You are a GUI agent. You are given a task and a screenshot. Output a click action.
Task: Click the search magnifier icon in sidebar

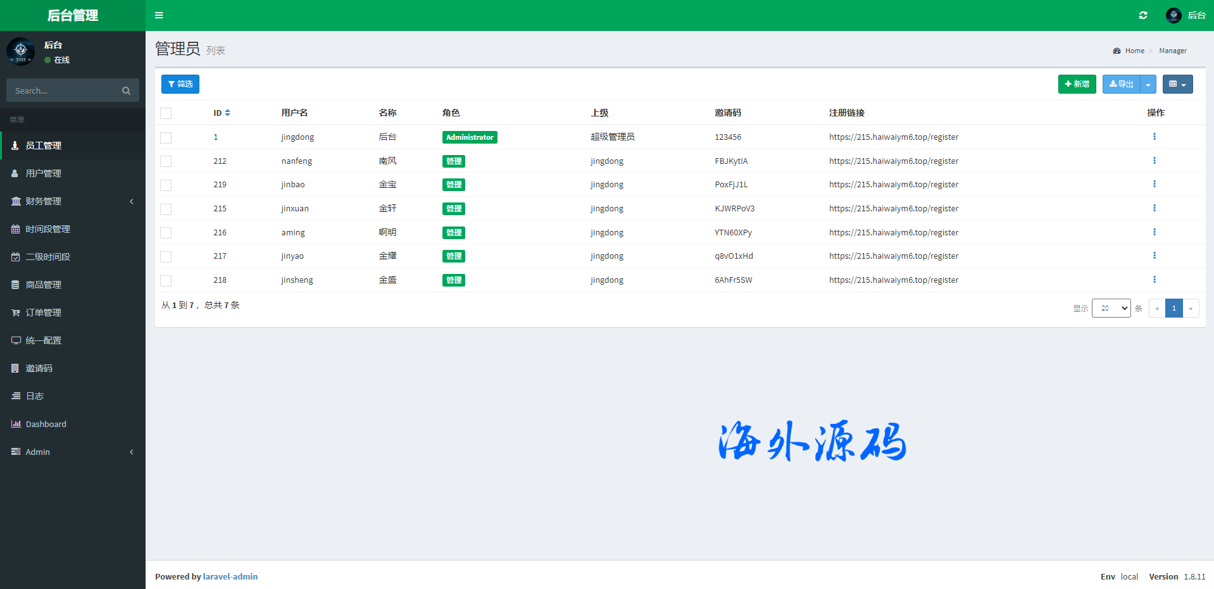pyautogui.click(x=126, y=91)
